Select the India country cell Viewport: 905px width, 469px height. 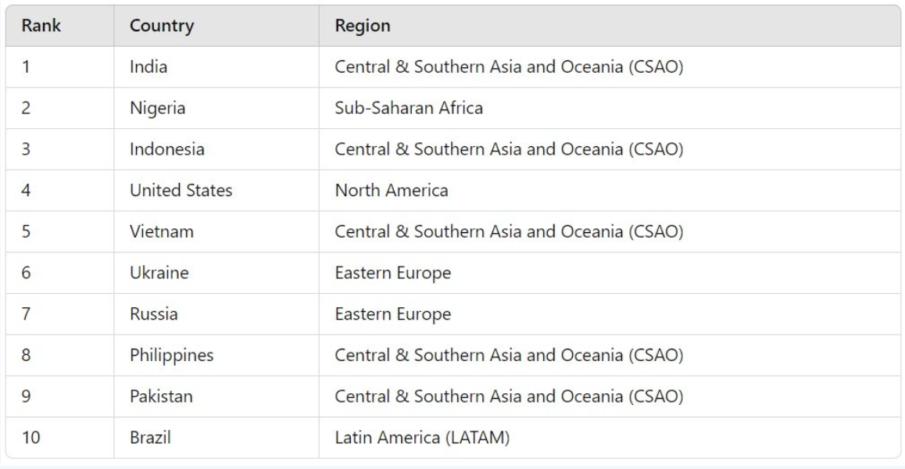(x=149, y=67)
